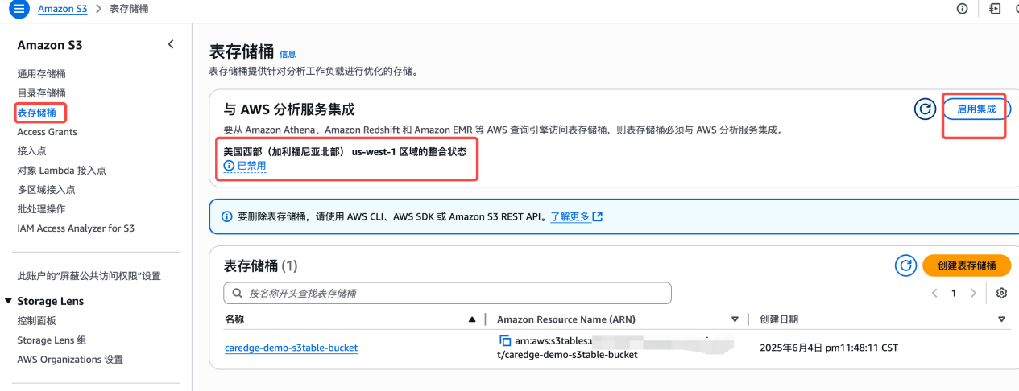Image resolution: width=1019 pixels, height=391 pixels.
Task: Click the search magnifier icon in the filter box
Action: point(238,294)
